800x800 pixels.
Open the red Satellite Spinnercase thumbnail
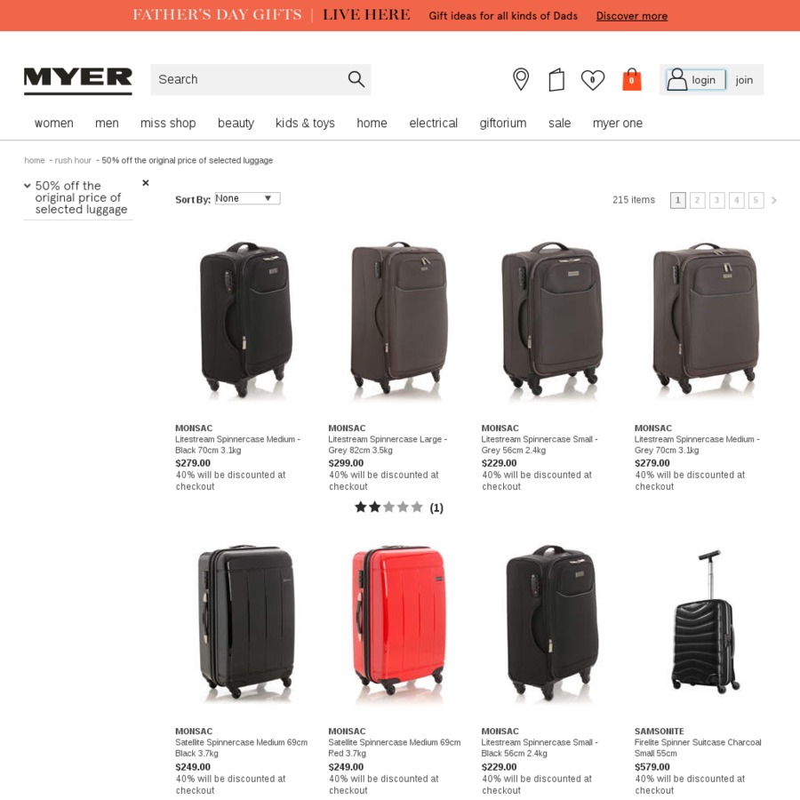pos(398,622)
